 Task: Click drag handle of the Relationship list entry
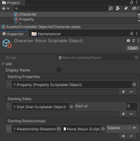pos(9,128)
